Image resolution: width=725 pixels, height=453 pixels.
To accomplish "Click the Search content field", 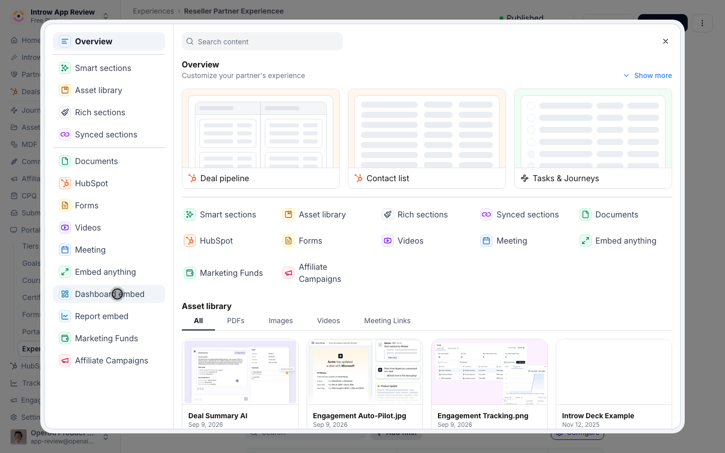I will pos(262,41).
